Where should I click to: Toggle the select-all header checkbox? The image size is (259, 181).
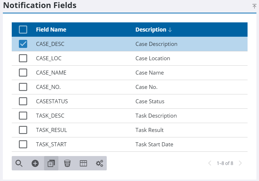click(x=23, y=30)
